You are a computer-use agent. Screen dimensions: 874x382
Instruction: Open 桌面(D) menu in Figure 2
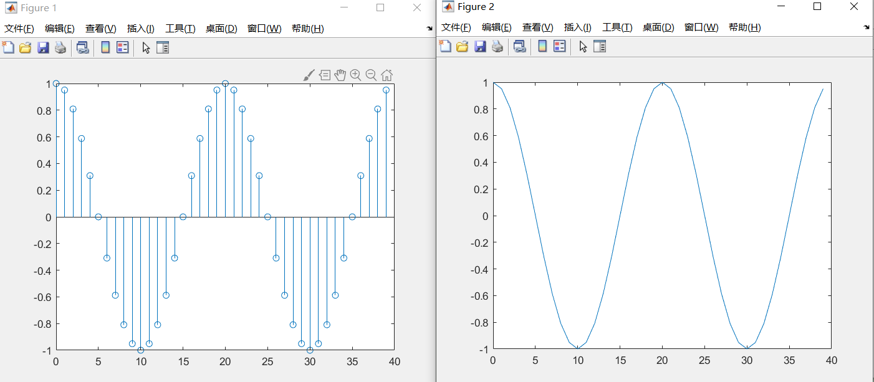658,27
